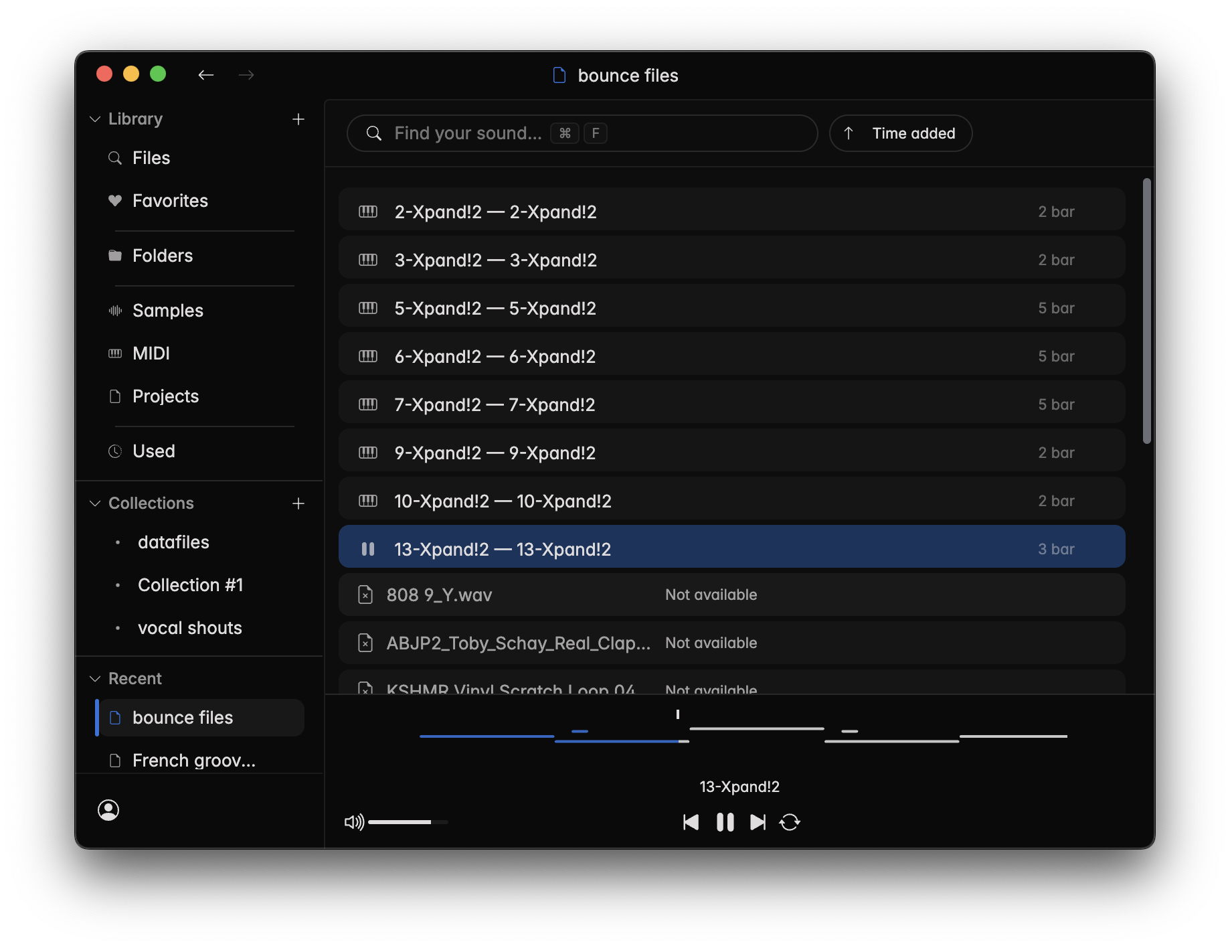Click the speaker volume icon
The image size is (1230, 948).
pos(353,822)
